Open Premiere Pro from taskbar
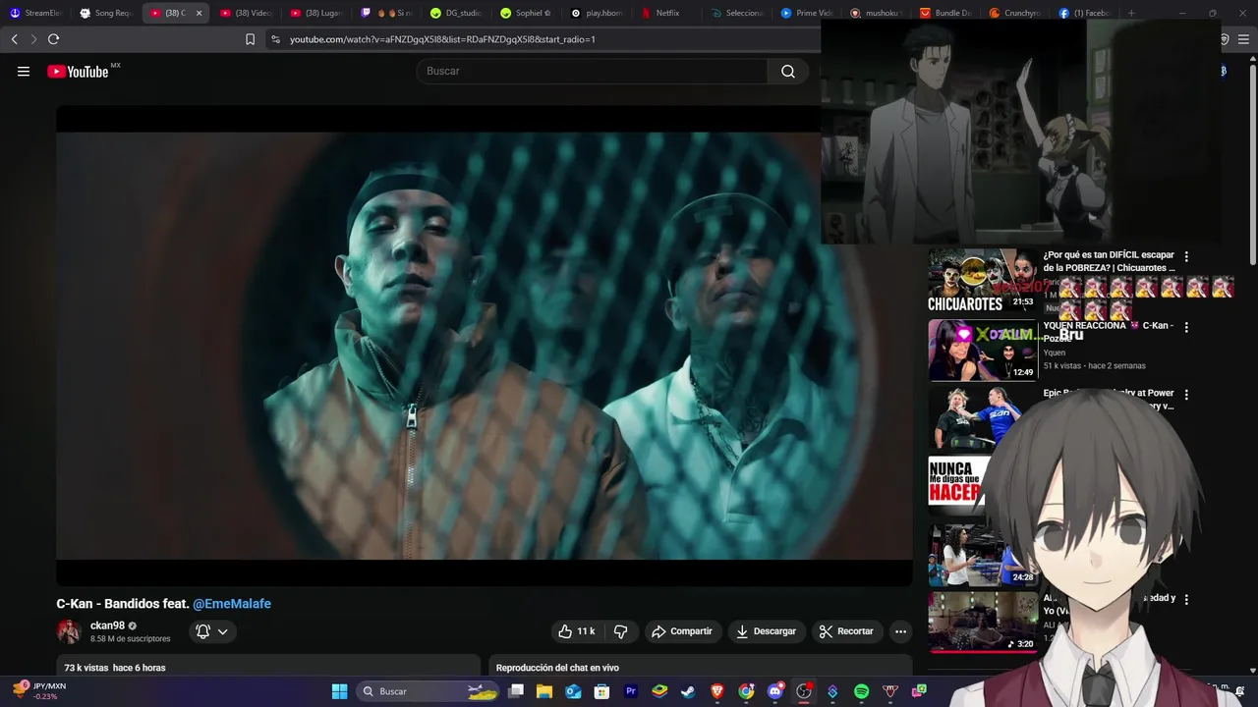 (631, 691)
